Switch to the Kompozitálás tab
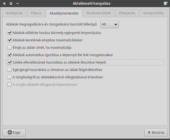 click(153, 13)
